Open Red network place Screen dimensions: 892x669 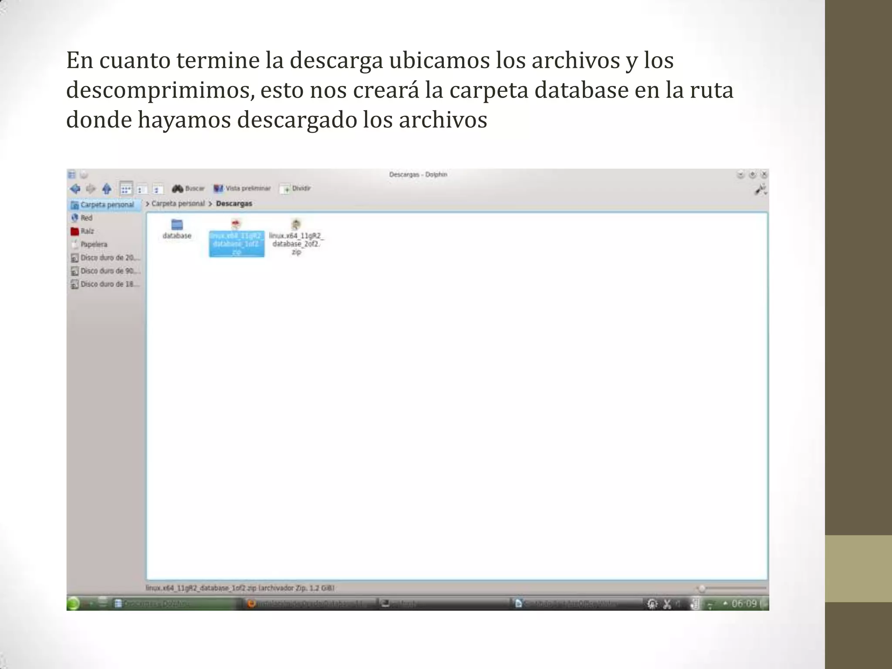click(82, 218)
